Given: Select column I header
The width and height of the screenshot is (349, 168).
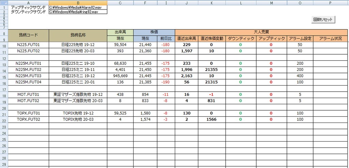Looking at the screenshot, I should click(x=166, y=3).
